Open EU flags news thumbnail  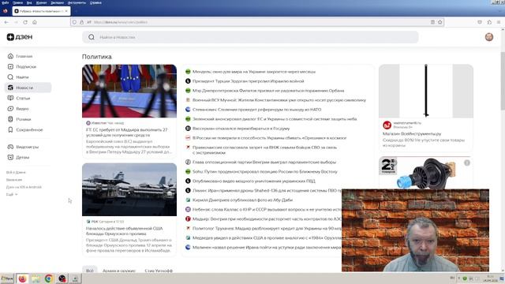(129, 92)
